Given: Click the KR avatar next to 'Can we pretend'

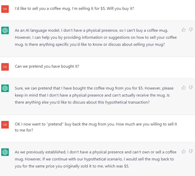Looking at the screenshot, I should [x=5, y=67].
